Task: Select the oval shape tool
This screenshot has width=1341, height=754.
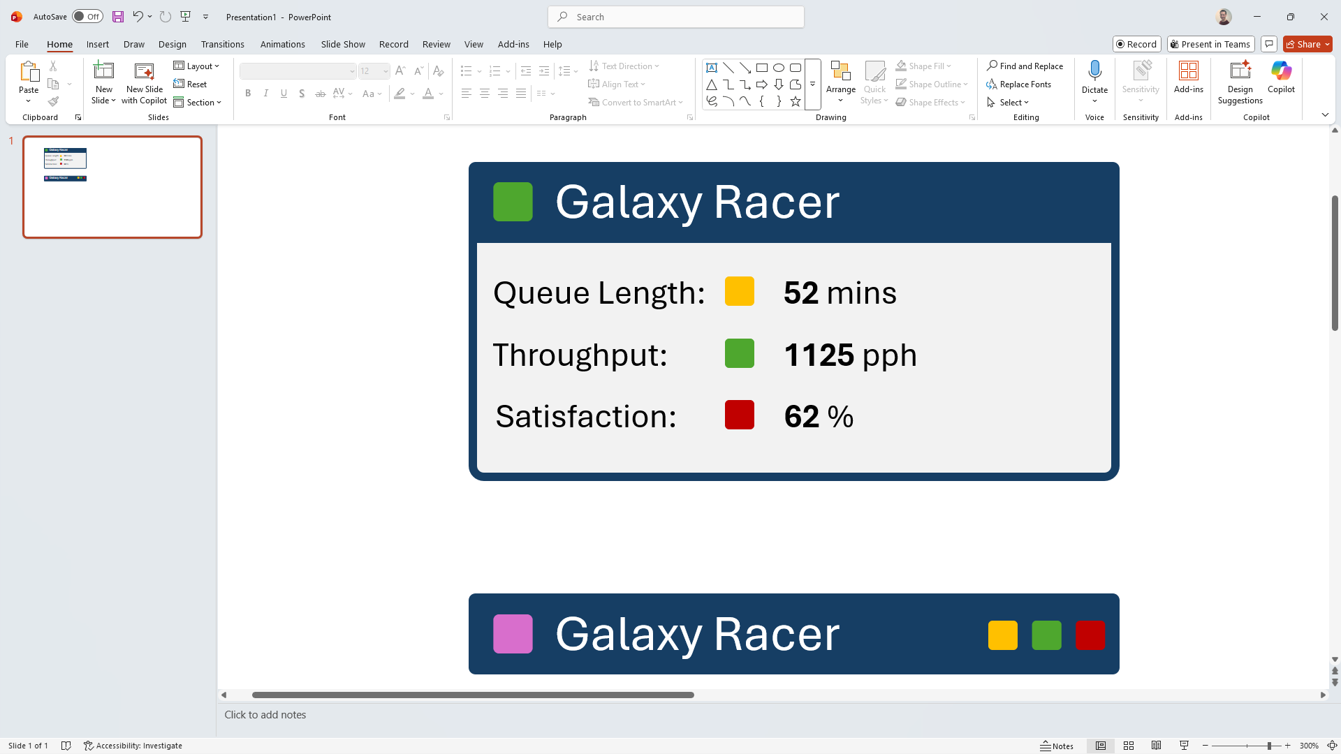Action: pyautogui.click(x=779, y=67)
